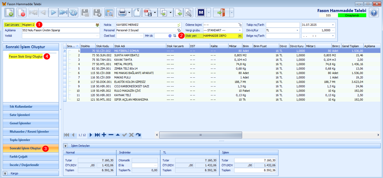The image size is (383, 178).
Task: Print the document with printer icon
Action: click(122, 13)
